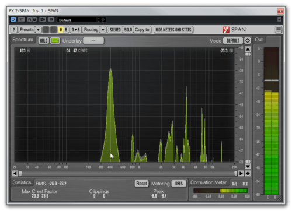Screen dimensions: 292x211
Task: Click the preset management diamond icon
Action: (x=103, y=20)
